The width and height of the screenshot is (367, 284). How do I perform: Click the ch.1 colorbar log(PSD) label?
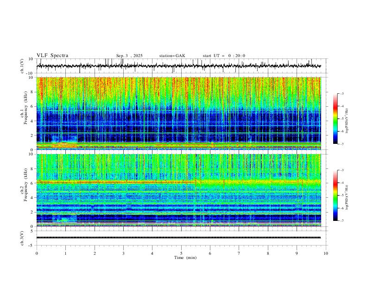click(x=347, y=121)
